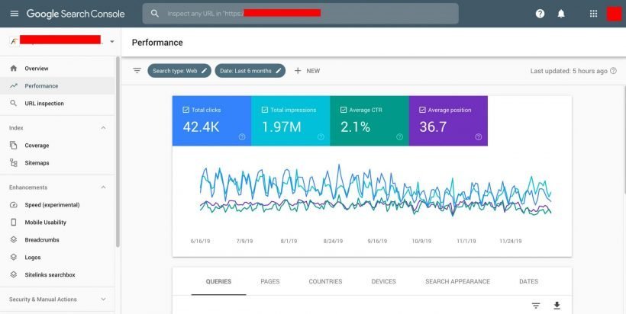This screenshot has width=626, height=314.
Task: Click the Sitemaps hierarchy icon
Action: 14,162
